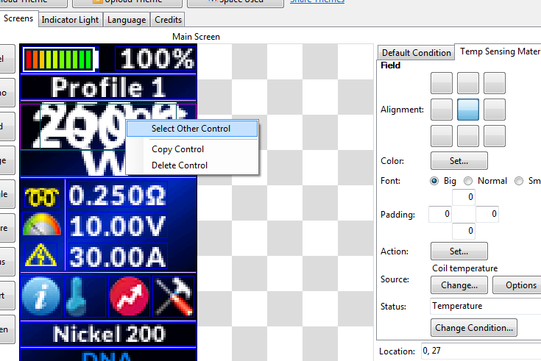
Task: Click Copy Control in the context menu
Action: point(177,149)
